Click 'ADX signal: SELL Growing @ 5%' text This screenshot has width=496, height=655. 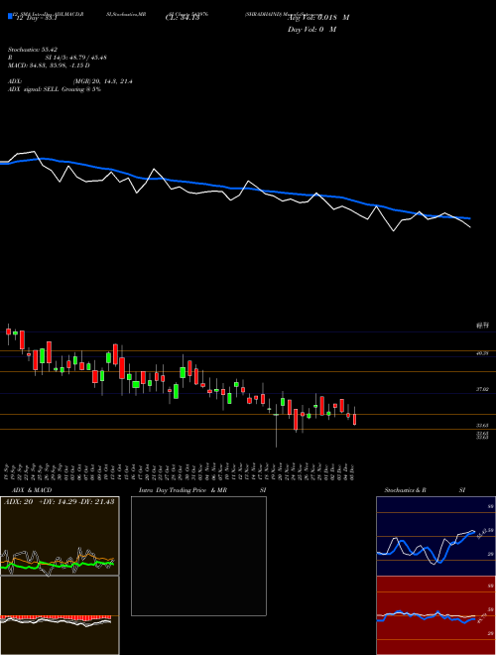(x=55, y=89)
